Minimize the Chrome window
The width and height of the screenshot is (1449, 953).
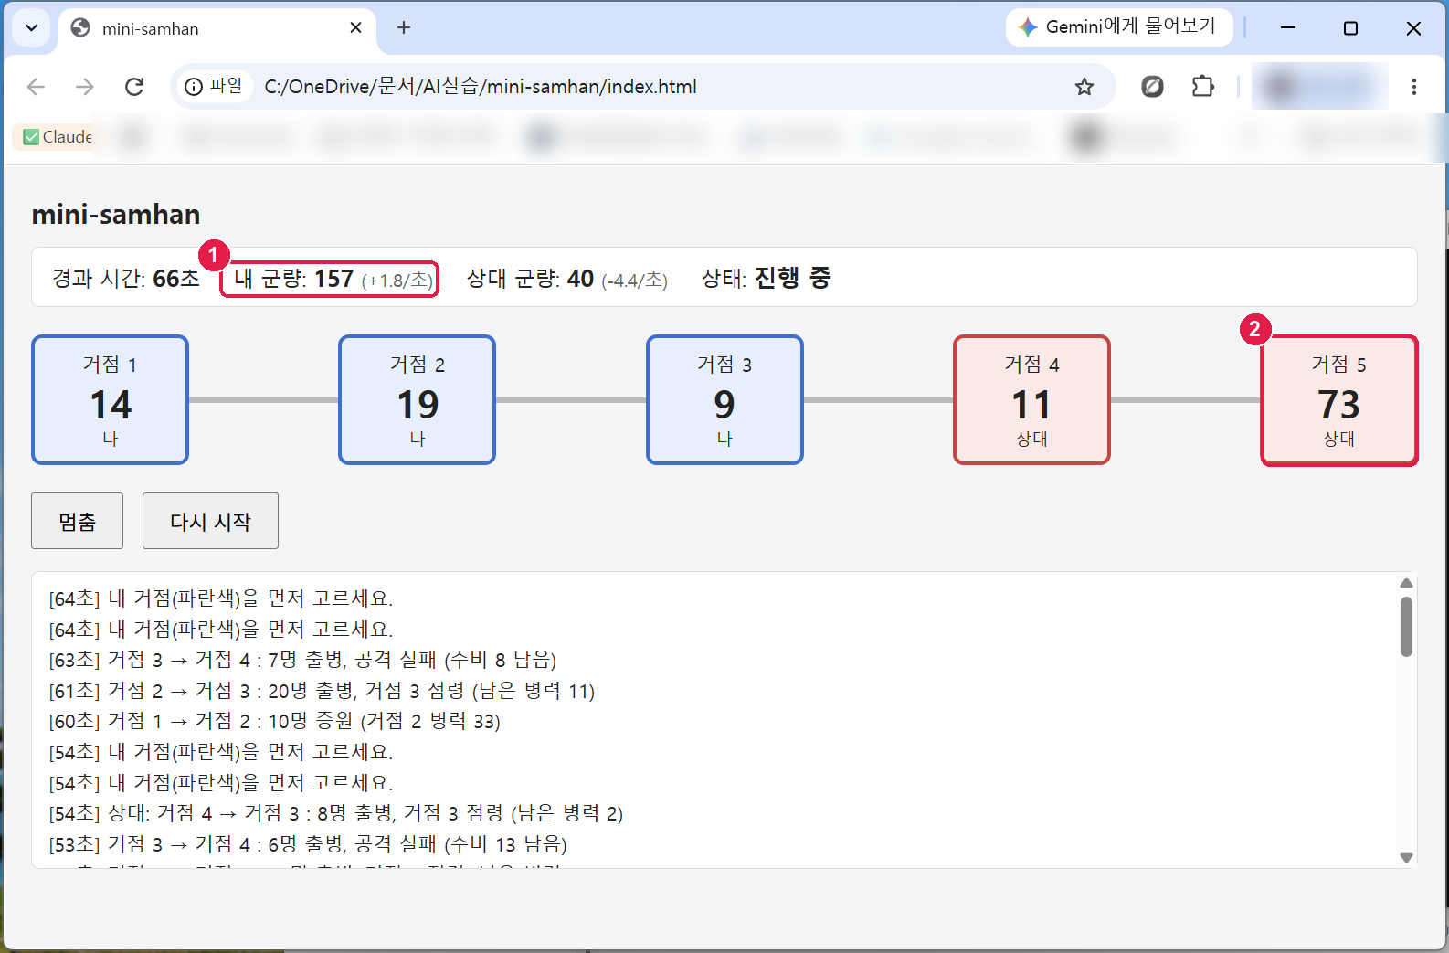1287,28
